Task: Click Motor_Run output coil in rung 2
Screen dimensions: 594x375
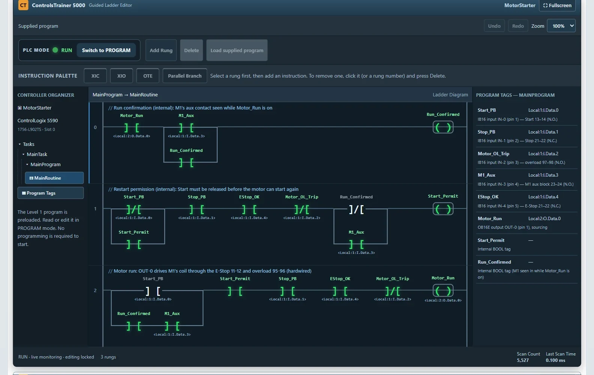Action: 443,291
